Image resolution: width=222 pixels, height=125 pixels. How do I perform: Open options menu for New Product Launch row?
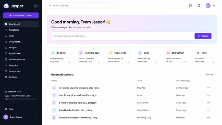208,95
